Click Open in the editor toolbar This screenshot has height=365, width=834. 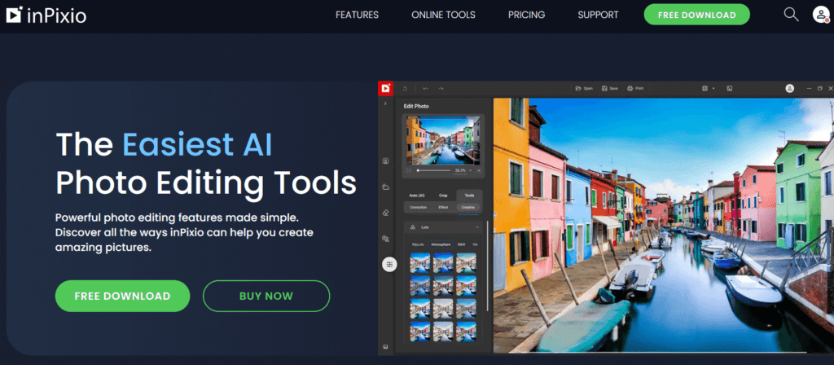(x=582, y=88)
